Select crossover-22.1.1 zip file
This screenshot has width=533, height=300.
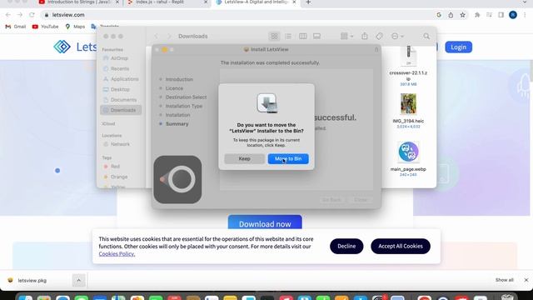408,65
